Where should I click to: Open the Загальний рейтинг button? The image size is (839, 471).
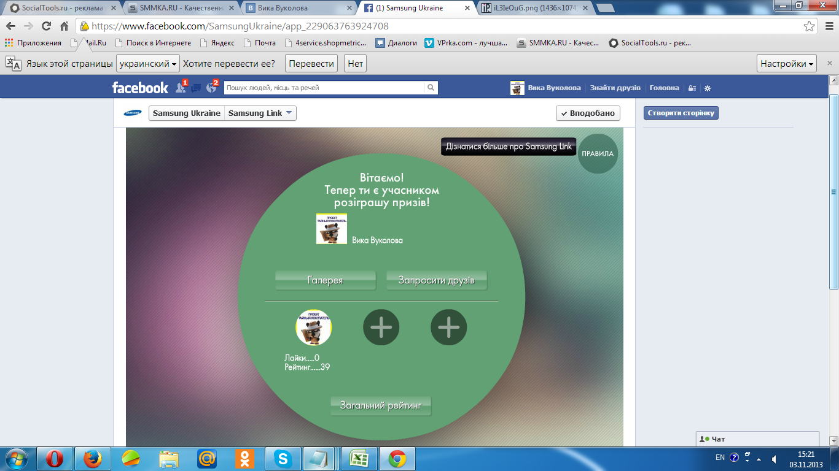(381, 405)
